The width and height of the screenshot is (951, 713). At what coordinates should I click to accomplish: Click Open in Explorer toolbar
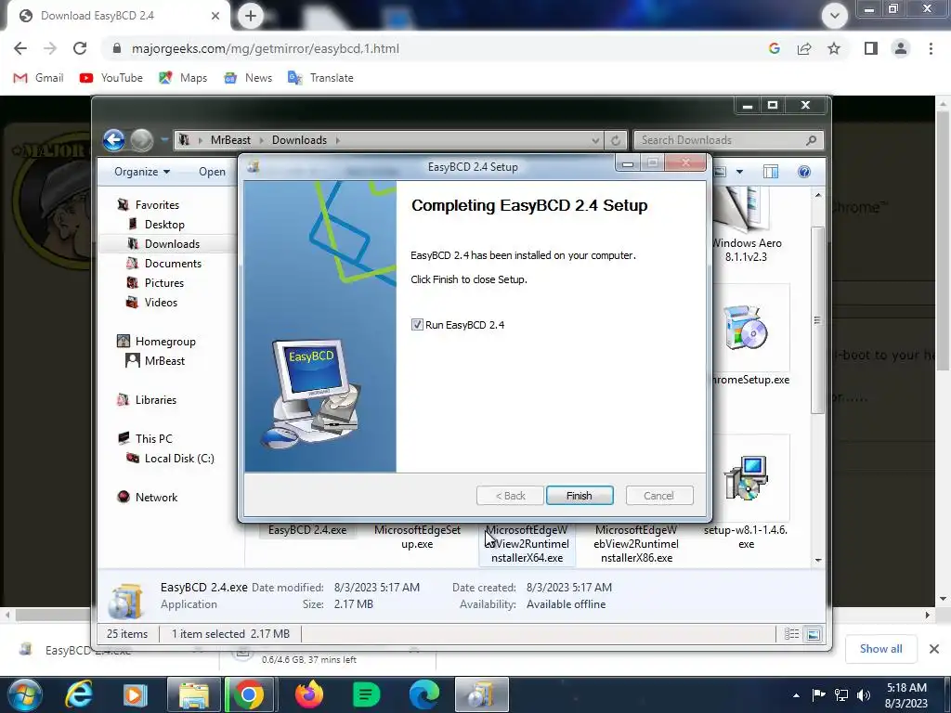click(x=213, y=172)
